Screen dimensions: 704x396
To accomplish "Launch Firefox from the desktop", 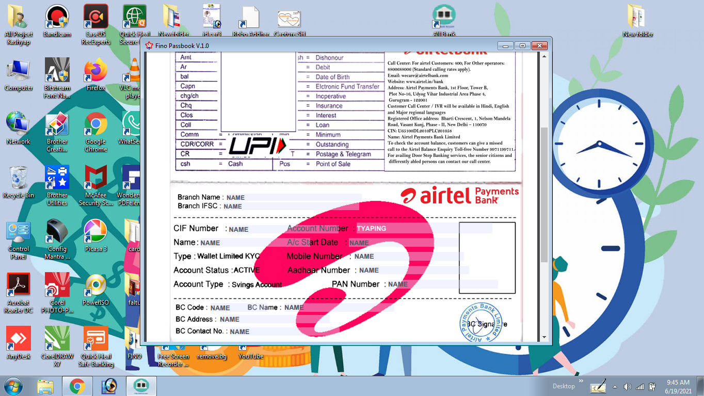I will coord(96,74).
